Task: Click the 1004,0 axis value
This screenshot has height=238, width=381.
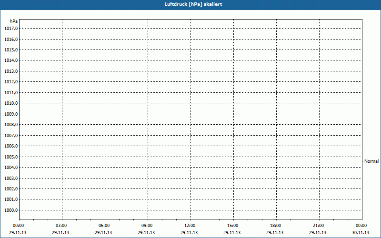Action: point(11,168)
